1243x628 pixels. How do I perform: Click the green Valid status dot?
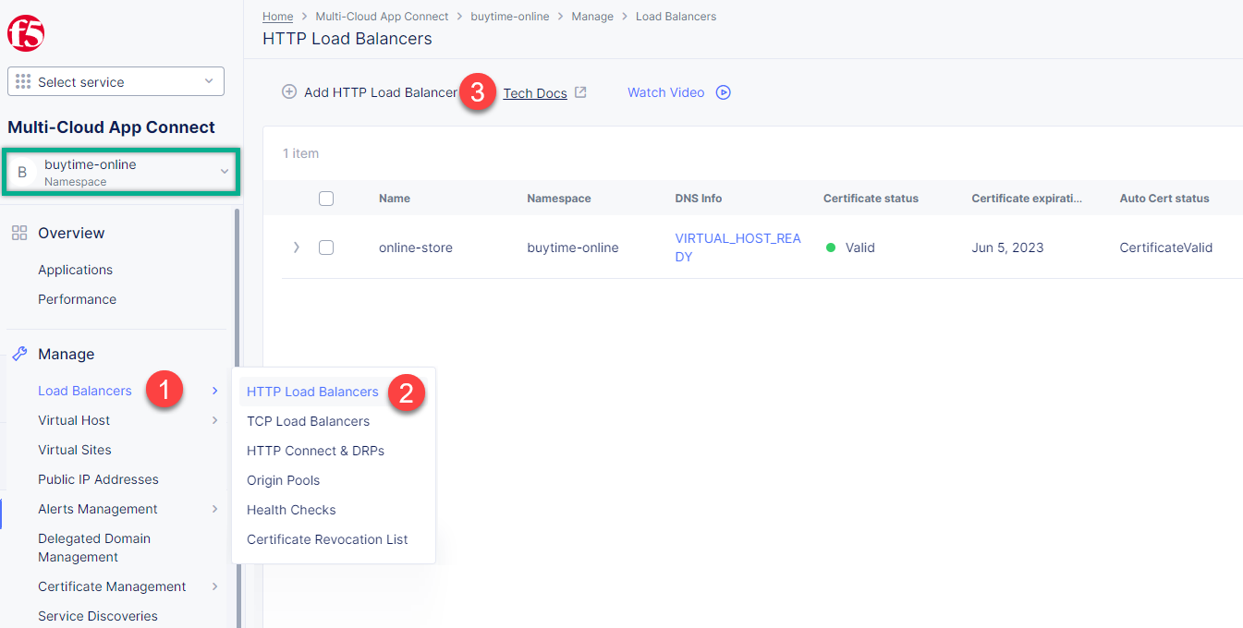click(831, 248)
